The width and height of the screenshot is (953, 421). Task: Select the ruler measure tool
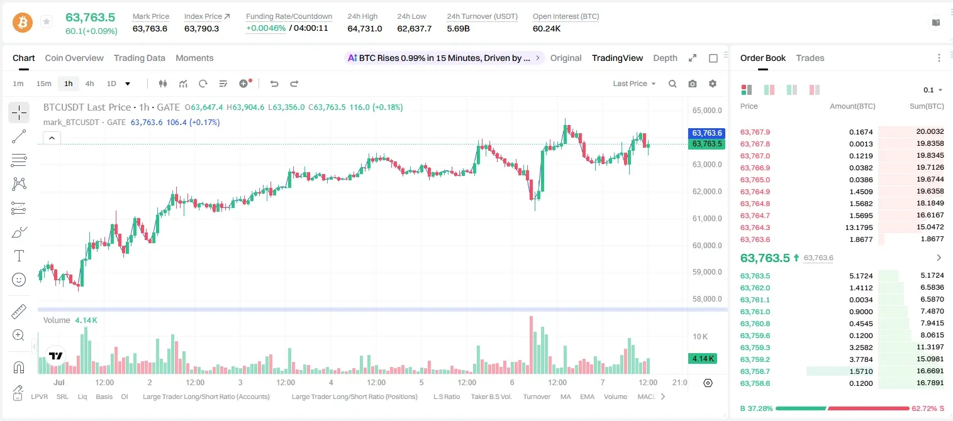coord(19,311)
